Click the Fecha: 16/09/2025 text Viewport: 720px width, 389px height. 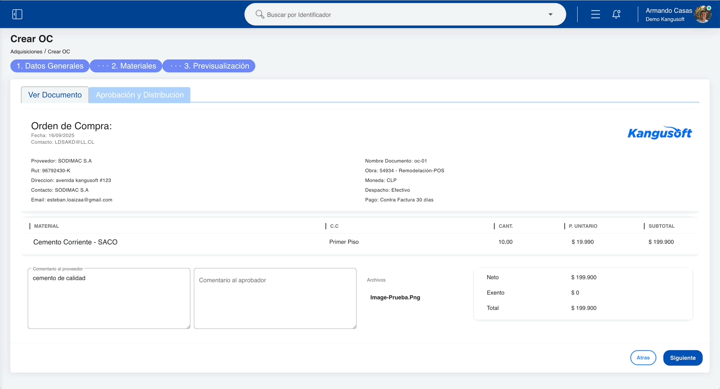point(53,135)
